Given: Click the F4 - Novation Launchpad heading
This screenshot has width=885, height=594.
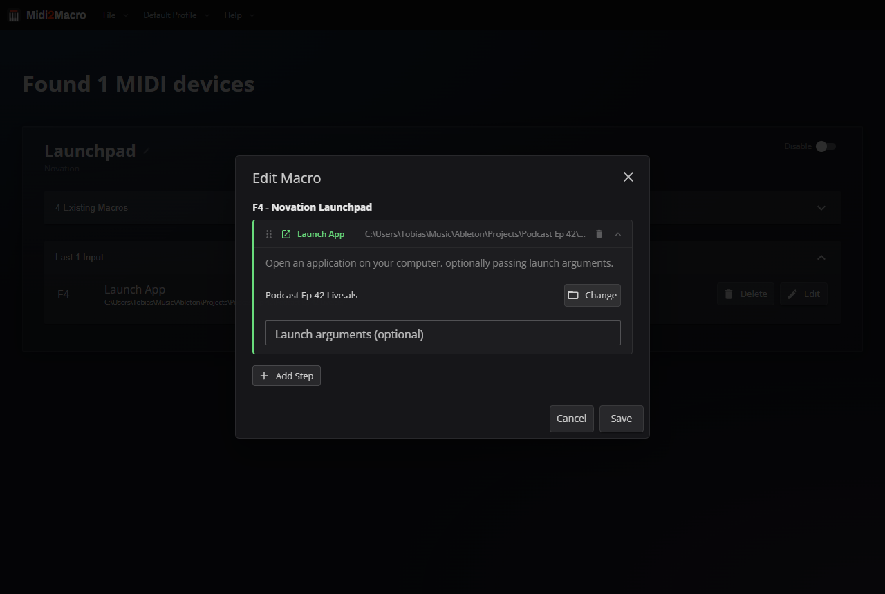Looking at the screenshot, I should click(313, 207).
